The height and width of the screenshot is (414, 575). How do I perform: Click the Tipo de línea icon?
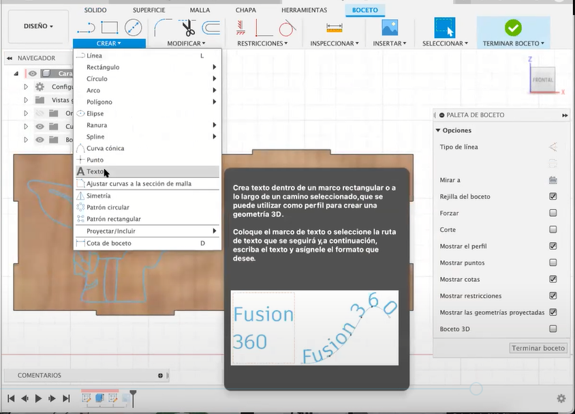(x=553, y=147)
